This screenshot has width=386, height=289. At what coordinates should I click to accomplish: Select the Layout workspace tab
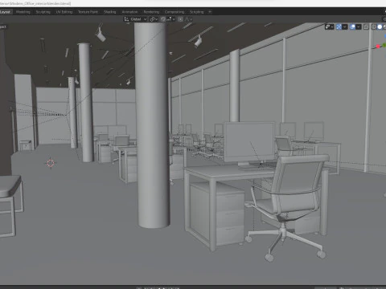pos(6,12)
